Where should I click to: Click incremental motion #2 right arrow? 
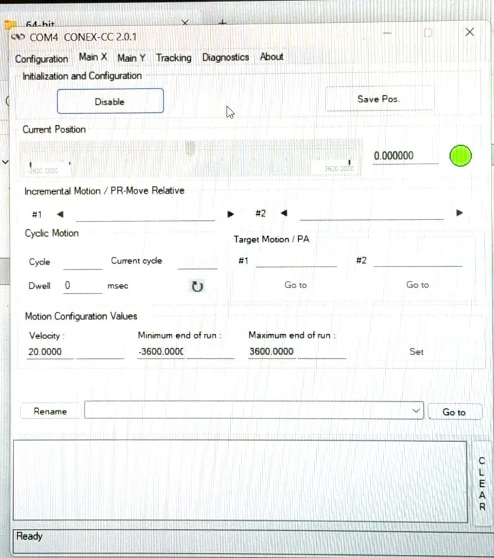pyautogui.click(x=459, y=213)
